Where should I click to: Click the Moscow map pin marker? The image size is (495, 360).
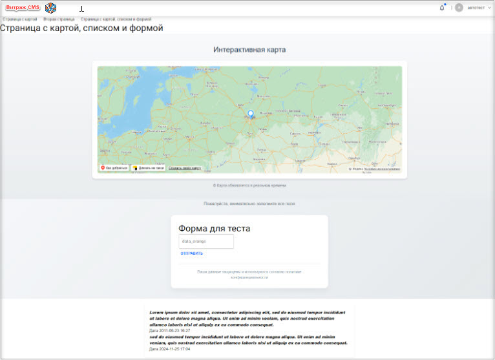251,114
